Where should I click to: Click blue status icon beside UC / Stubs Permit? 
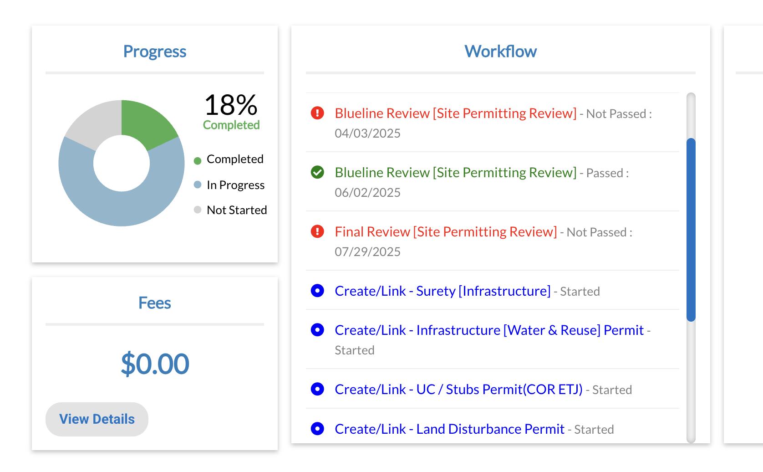pyautogui.click(x=317, y=389)
